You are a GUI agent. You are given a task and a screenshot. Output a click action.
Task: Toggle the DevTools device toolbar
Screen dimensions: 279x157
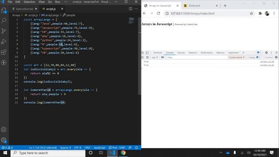(x=147, y=53)
